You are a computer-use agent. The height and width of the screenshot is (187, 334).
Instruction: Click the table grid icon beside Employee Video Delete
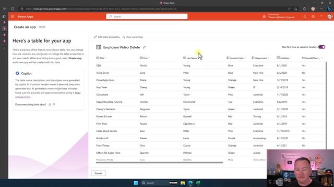[99, 47]
